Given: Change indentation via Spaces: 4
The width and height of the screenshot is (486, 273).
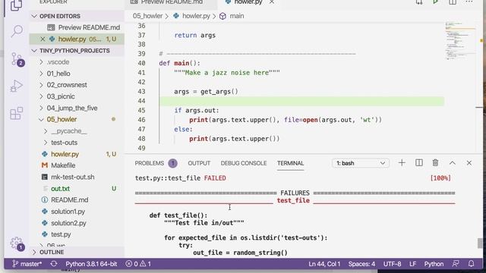Looking at the screenshot, I should click(x=361, y=264).
